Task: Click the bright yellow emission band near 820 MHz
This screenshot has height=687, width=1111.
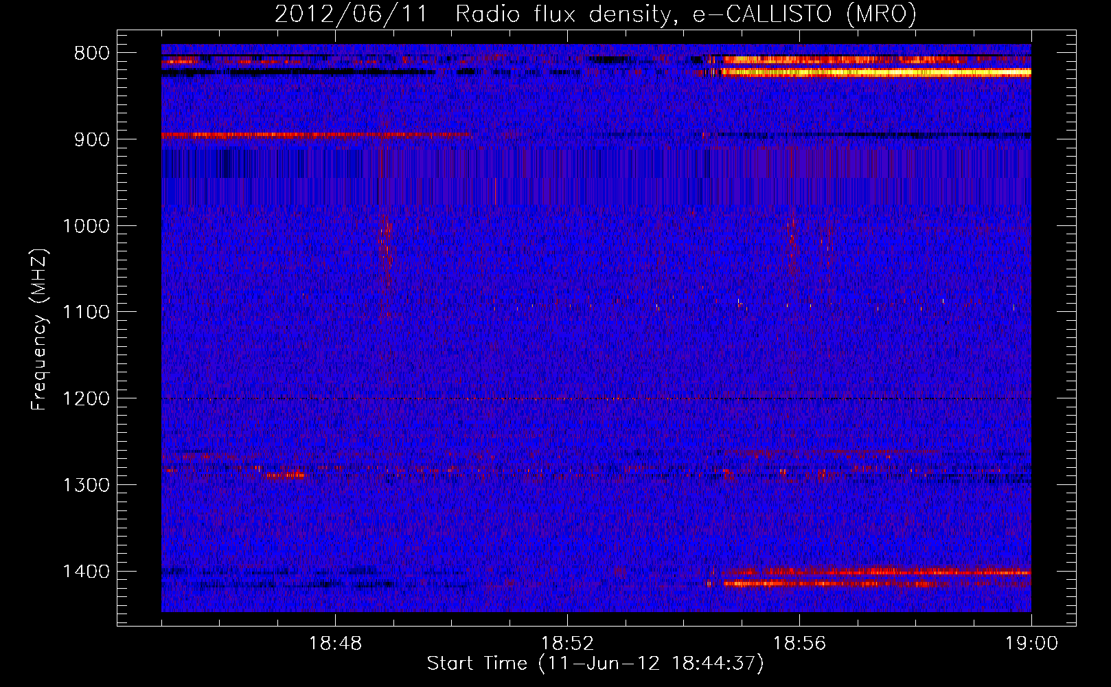Action: pos(875,71)
